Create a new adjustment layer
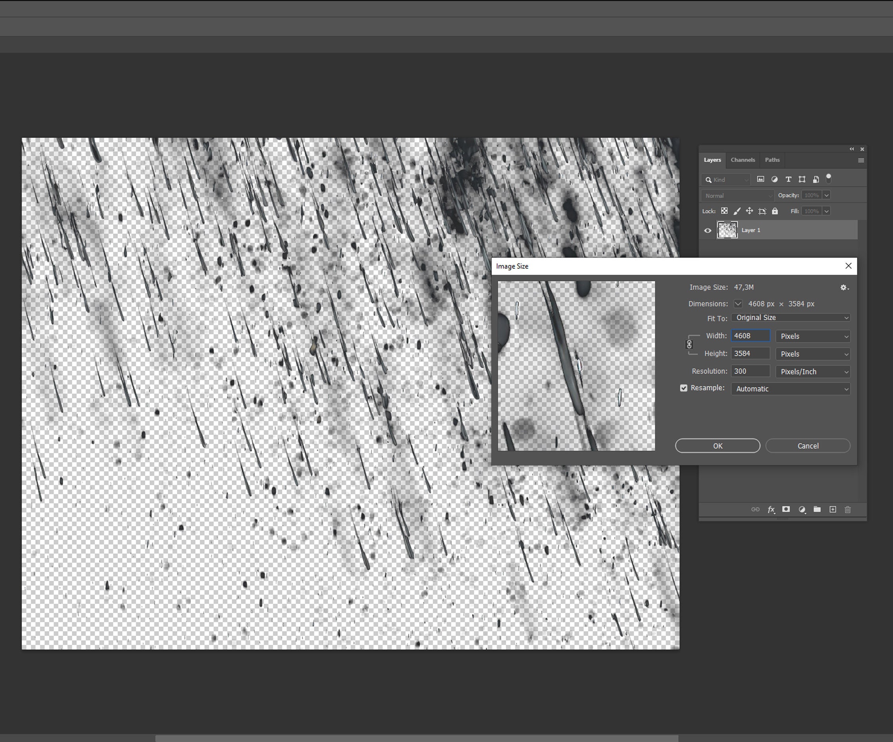Screen dimensions: 893x742 point(803,509)
